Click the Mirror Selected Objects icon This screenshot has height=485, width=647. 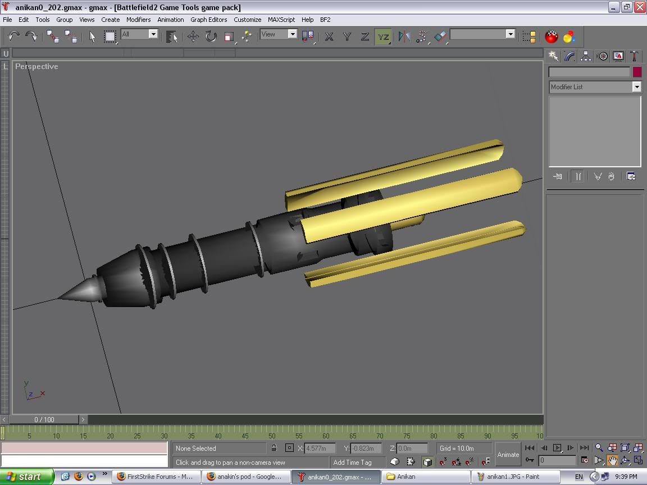pyautogui.click(x=404, y=36)
